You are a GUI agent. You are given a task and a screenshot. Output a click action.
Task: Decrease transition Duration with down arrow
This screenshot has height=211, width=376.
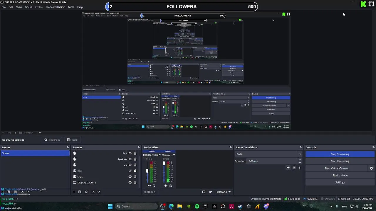tap(300, 163)
